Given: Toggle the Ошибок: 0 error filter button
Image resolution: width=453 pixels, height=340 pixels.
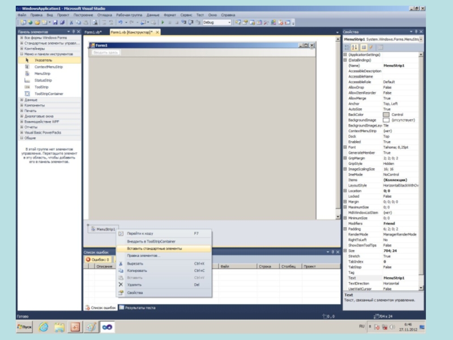Looking at the screenshot, I should [98, 260].
